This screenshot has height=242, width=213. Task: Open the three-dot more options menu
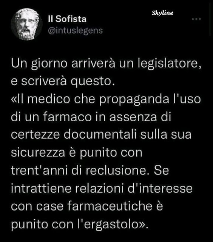(196, 19)
